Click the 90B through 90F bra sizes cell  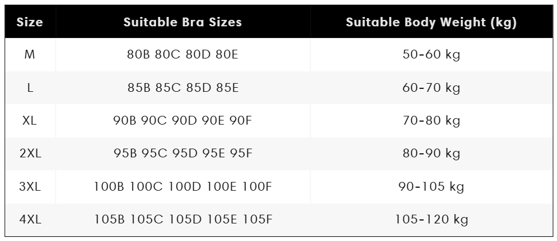pyautogui.click(x=183, y=120)
